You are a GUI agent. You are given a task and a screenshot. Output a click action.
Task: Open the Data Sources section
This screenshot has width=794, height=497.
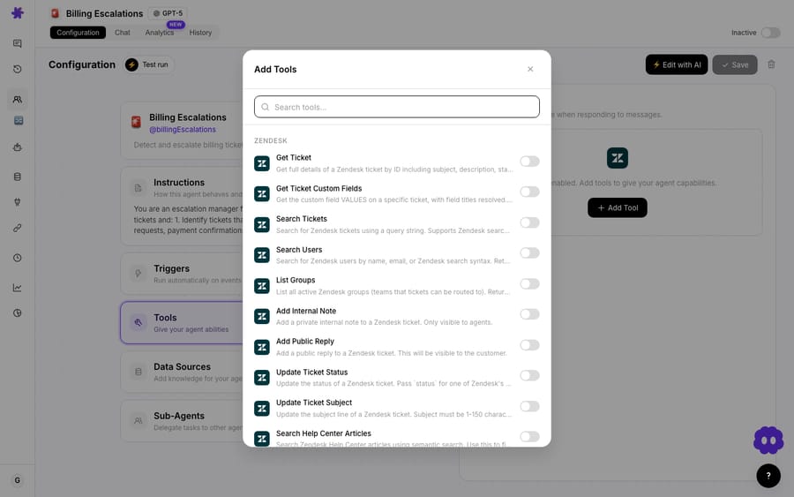[182, 372]
